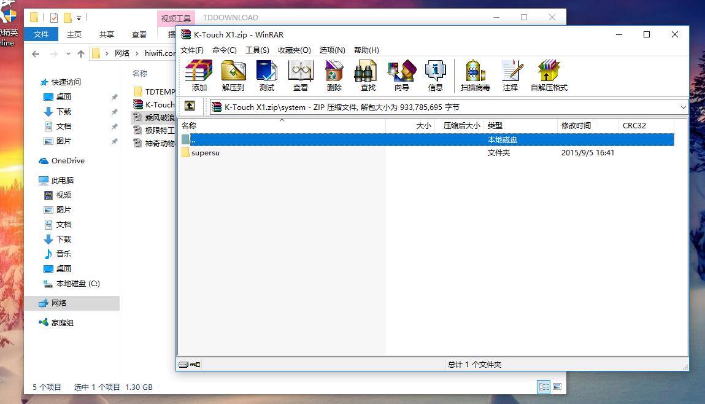Switch to large icons view in Explorer
The image size is (705, 404).
click(557, 387)
